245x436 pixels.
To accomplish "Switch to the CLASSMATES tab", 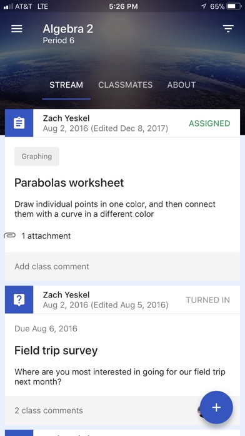I will click(126, 85).
